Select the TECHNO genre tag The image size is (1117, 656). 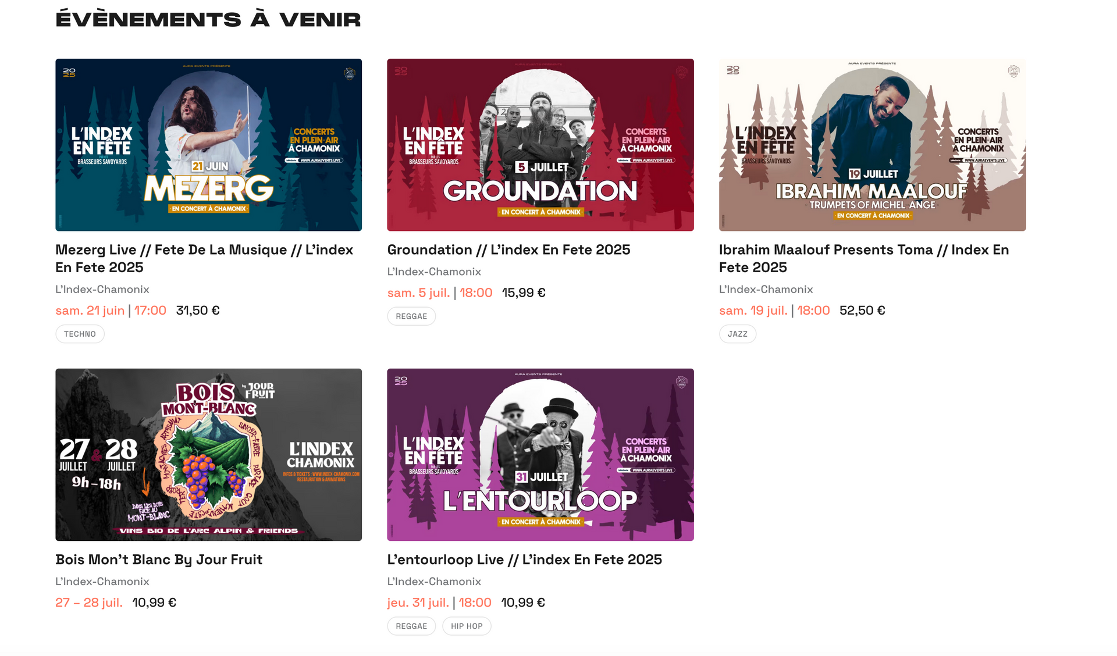coord(80,334)
